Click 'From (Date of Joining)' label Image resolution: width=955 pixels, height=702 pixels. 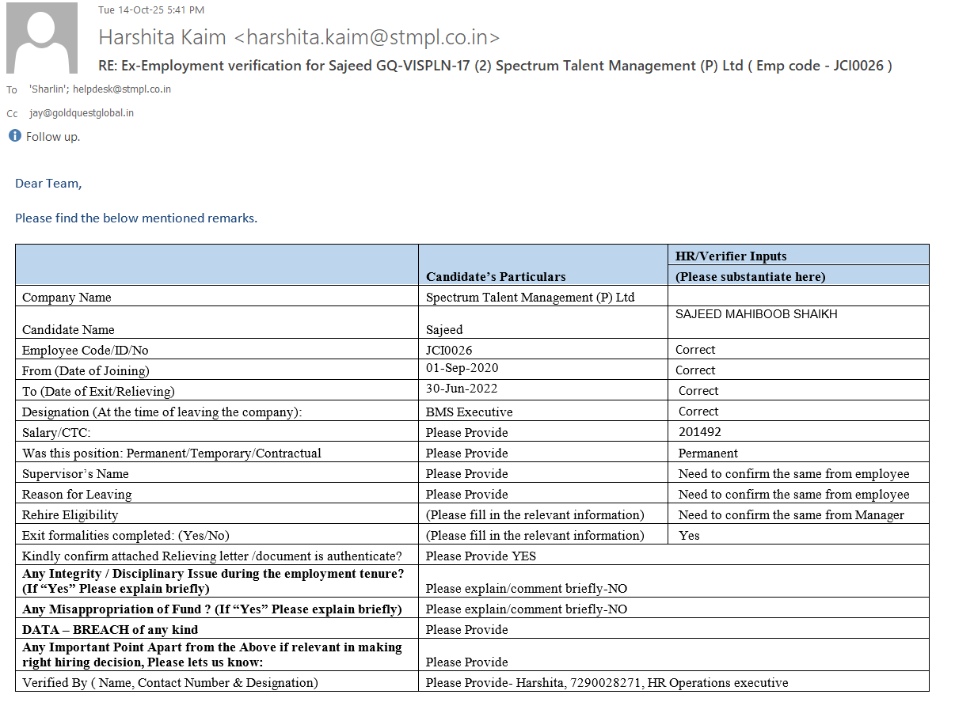[86, 370]
